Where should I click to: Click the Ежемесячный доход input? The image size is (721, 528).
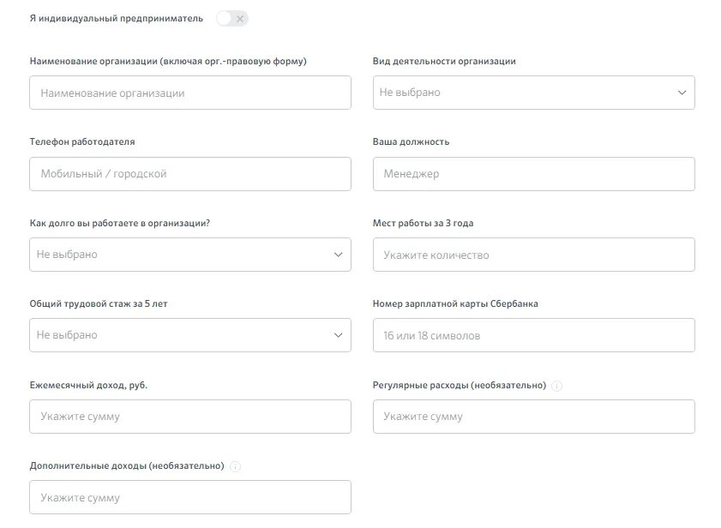tap(189, 417)
